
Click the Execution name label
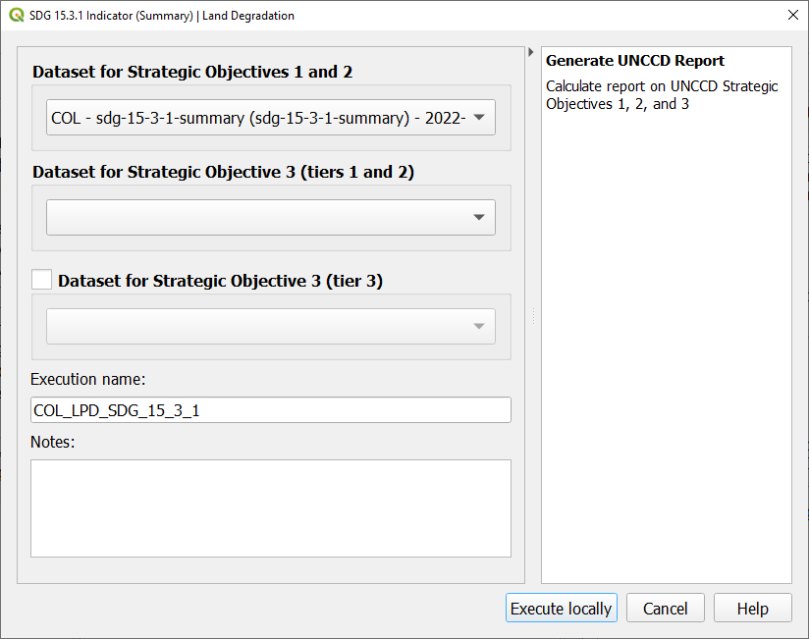pyautogui.click(x=88, y=379)
